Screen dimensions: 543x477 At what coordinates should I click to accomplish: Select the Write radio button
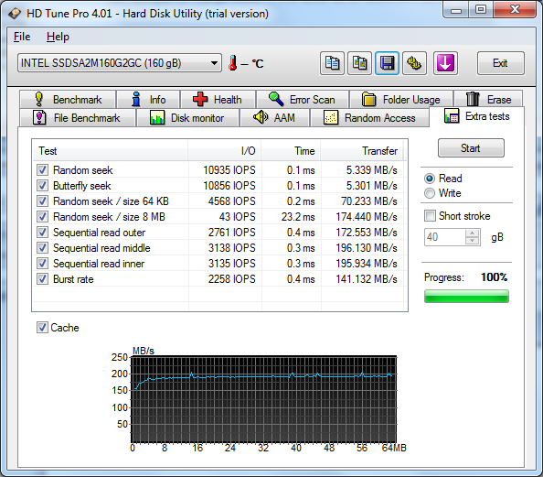click(x=430, y=193)
